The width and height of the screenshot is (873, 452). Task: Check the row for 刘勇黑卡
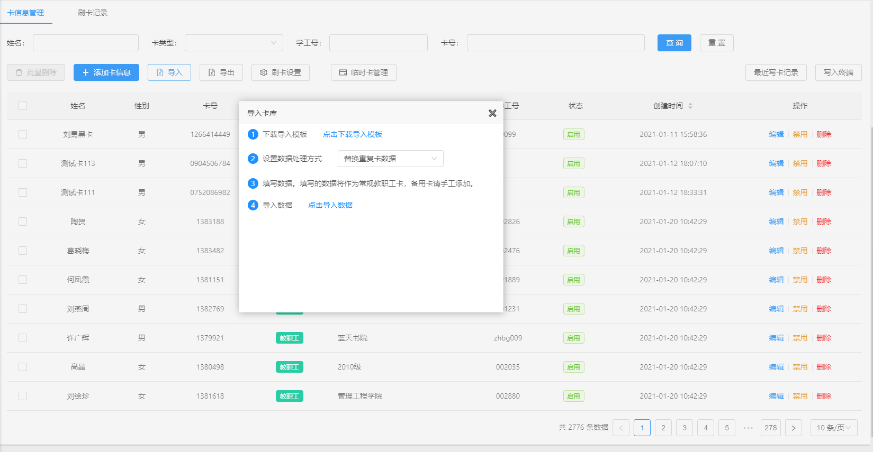[x=23, y=134]
